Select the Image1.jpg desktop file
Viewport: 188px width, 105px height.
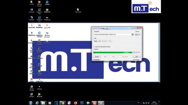[x=47, y=18]
